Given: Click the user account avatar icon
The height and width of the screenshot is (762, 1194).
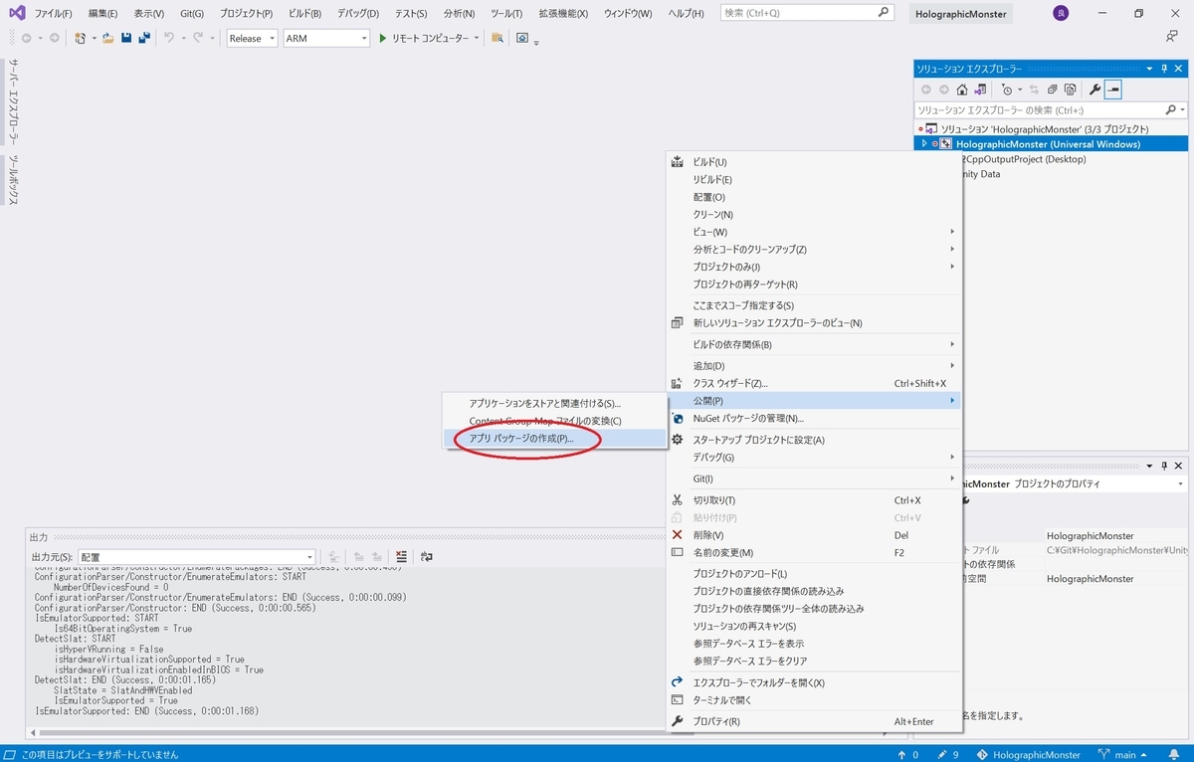Looking at the screenshot, I should pyautogui.click(x=1061, y=13).
